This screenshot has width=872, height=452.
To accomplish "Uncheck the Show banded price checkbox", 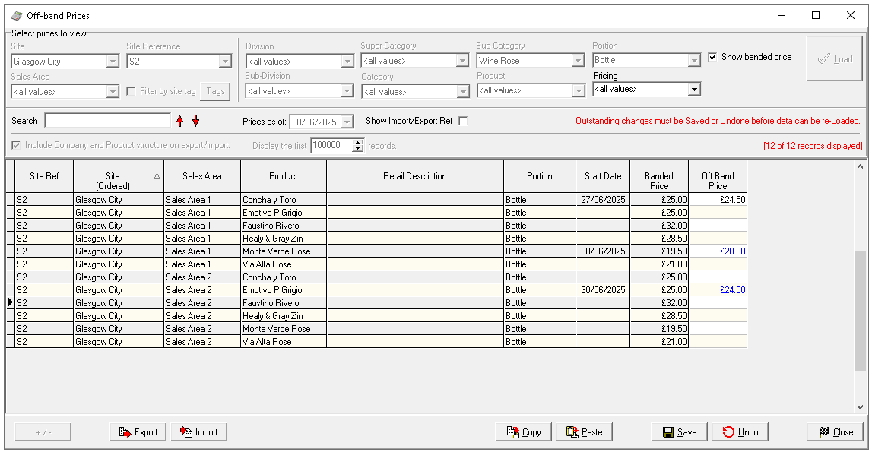I will point(712,57).
